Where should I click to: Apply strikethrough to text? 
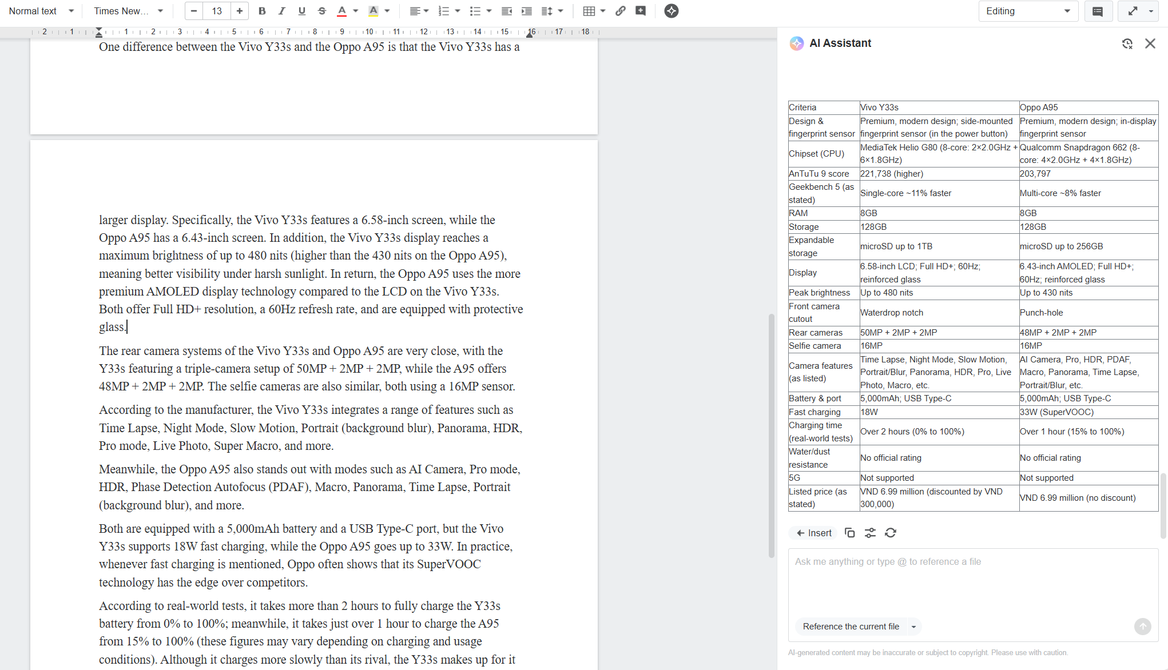pos(321,11)
